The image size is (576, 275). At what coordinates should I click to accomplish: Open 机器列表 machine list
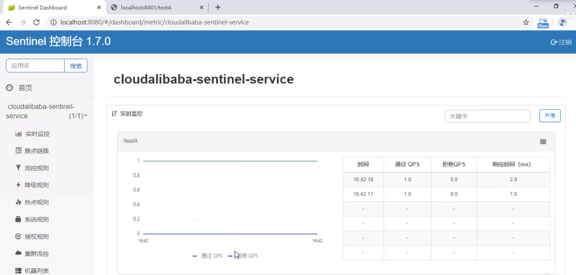click(37, 270)
